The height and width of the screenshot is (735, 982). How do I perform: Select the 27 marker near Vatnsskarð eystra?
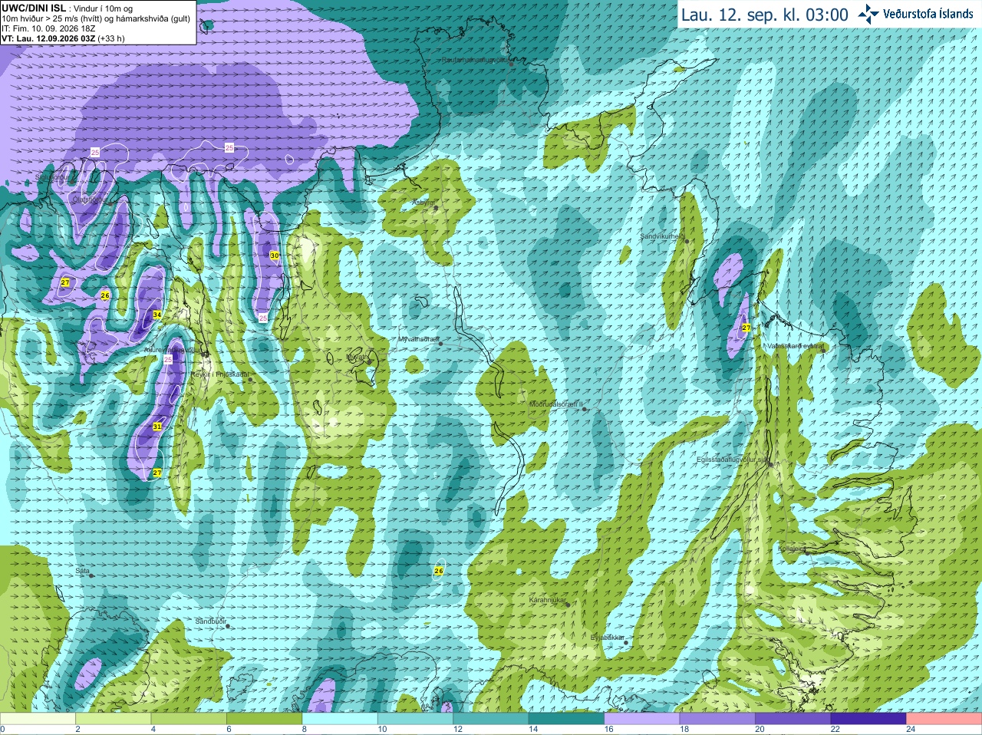tap(746, 328)
